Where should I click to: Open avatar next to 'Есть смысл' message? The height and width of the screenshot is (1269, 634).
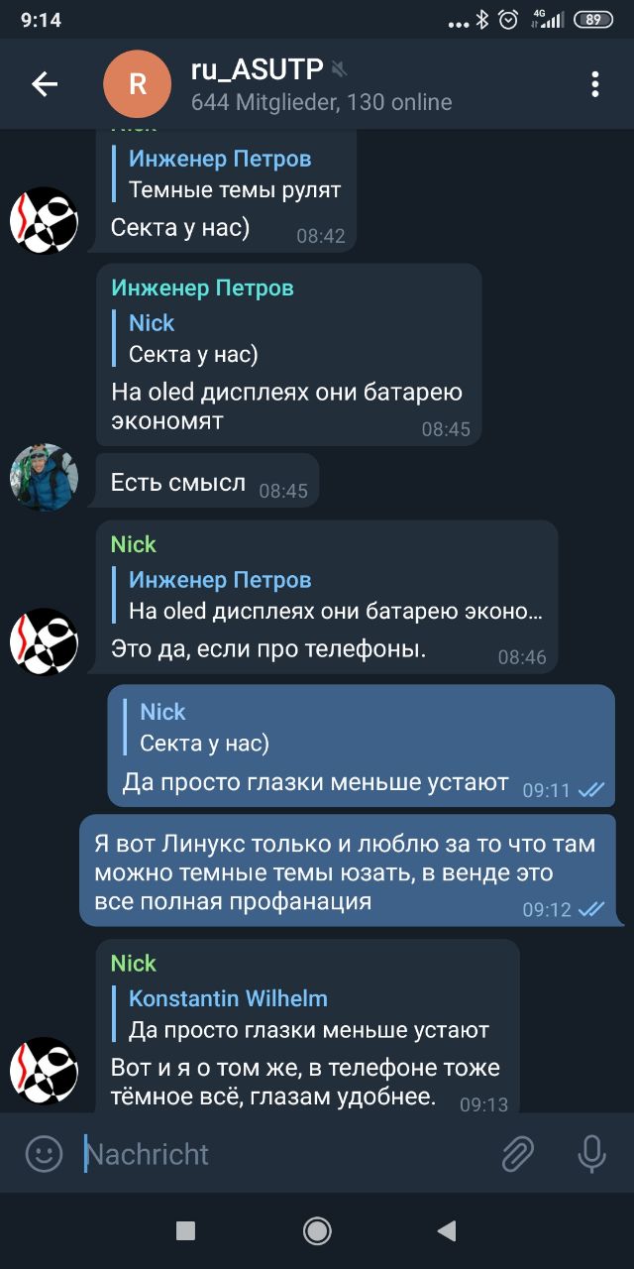click(x=44, y=477)
